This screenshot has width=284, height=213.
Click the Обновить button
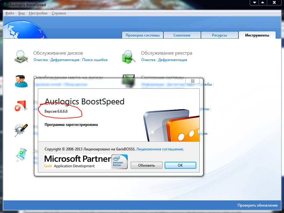tap(146, 165)
